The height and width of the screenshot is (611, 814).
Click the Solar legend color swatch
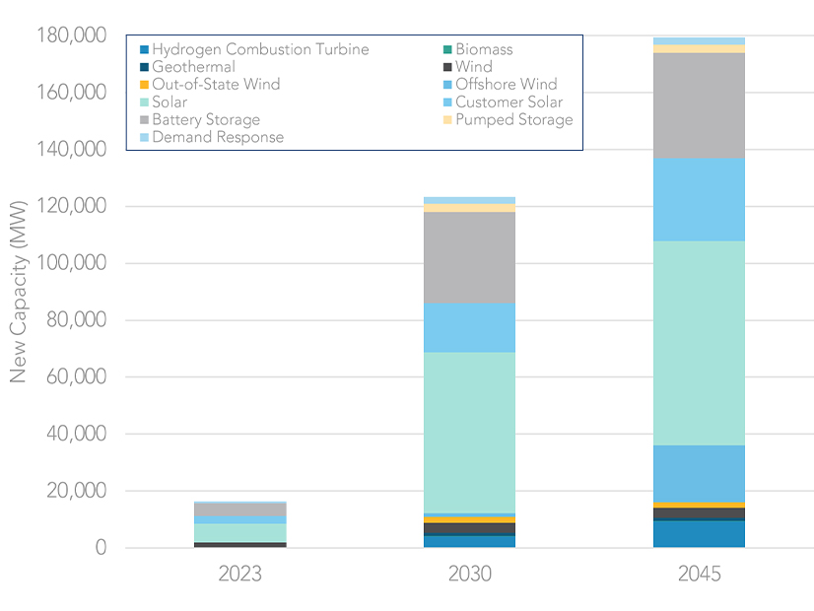145,102
